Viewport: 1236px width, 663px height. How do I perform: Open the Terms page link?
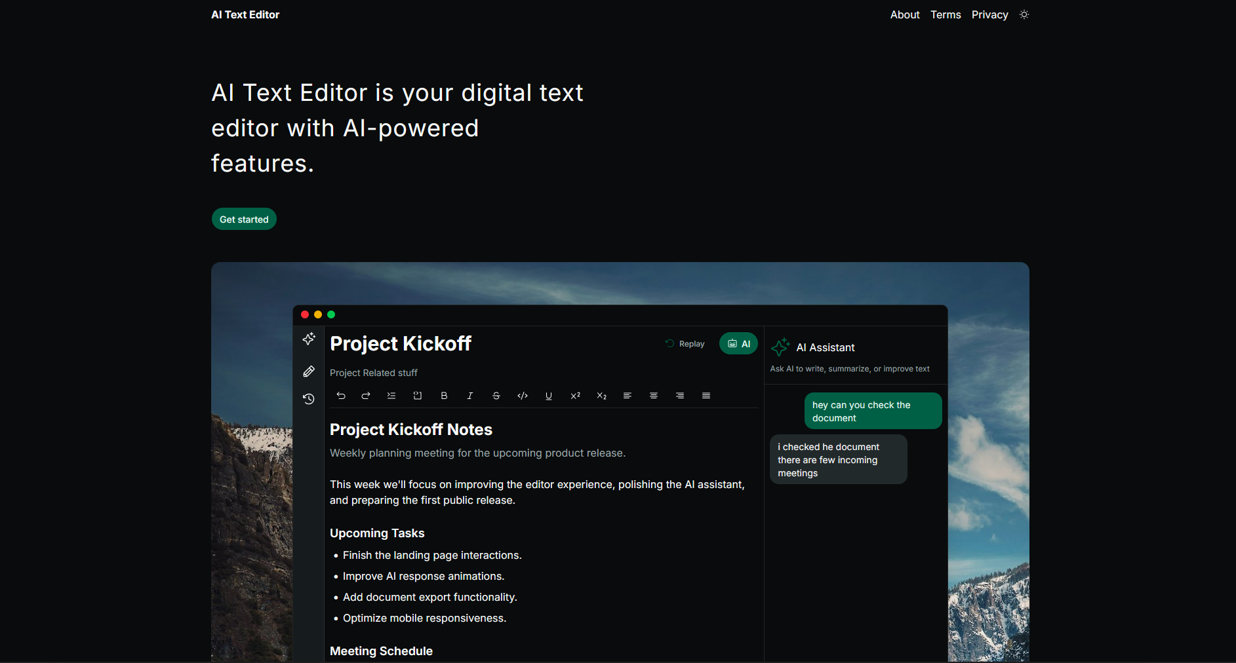click(x=946, y=14)
